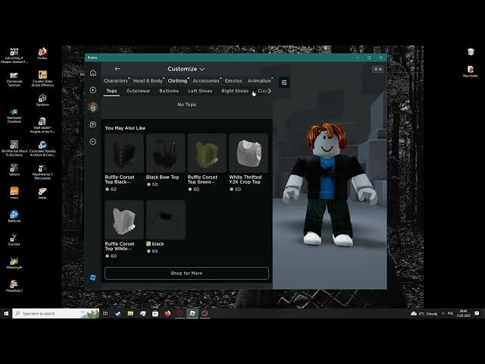The image size is (485, 364).
Task: Open the avatar profile icon in the sidebar
Action: pos(93,107)
